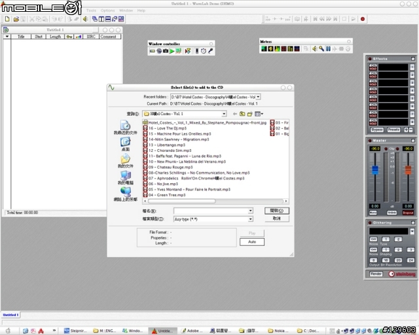Toggle the Mono button in Master section
This screenshot has height=335, width=419.
pos(373,213)
